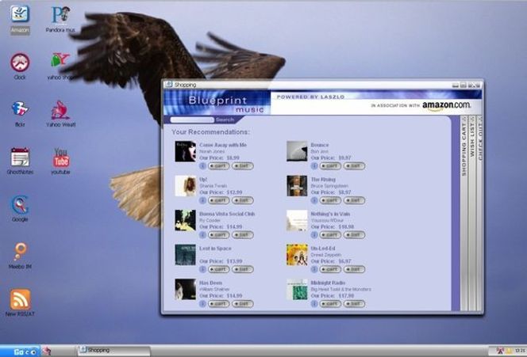Image resolution: width=527 pixels, height=357 pixels.
Task: Add The Rising to cart
Action: [330, 200]
